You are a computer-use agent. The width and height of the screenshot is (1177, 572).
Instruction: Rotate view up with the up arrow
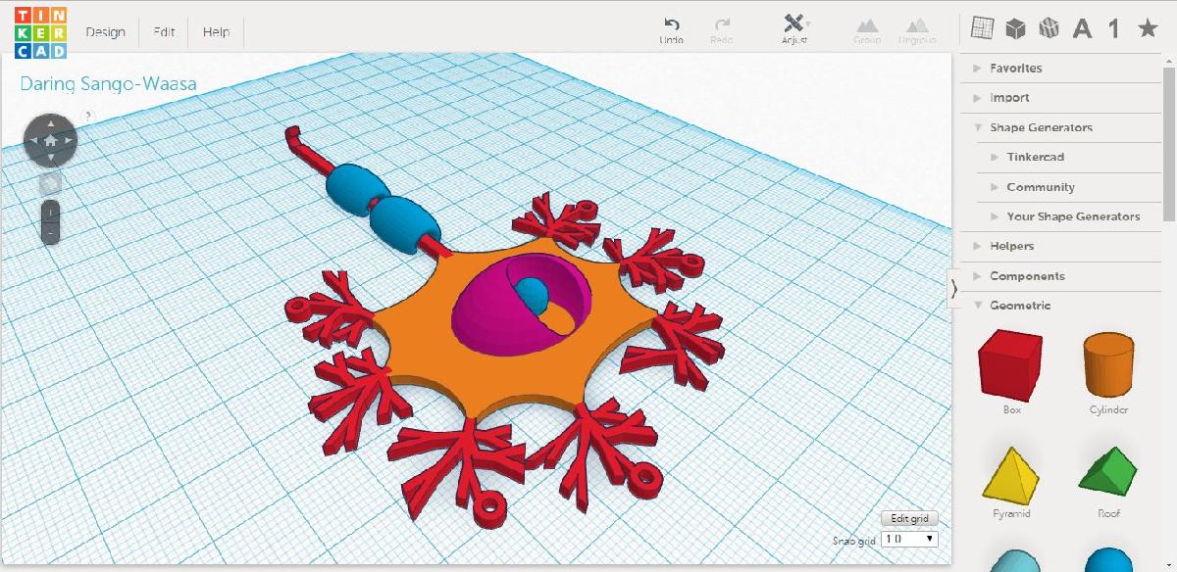[x=50, y=122]
